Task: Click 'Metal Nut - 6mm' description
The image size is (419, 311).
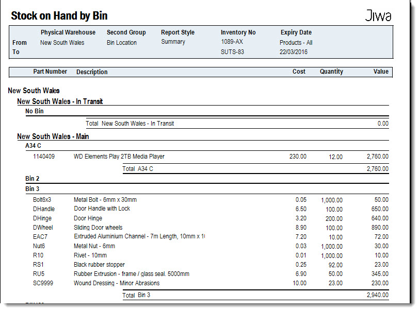Action: tap(94, 246)
